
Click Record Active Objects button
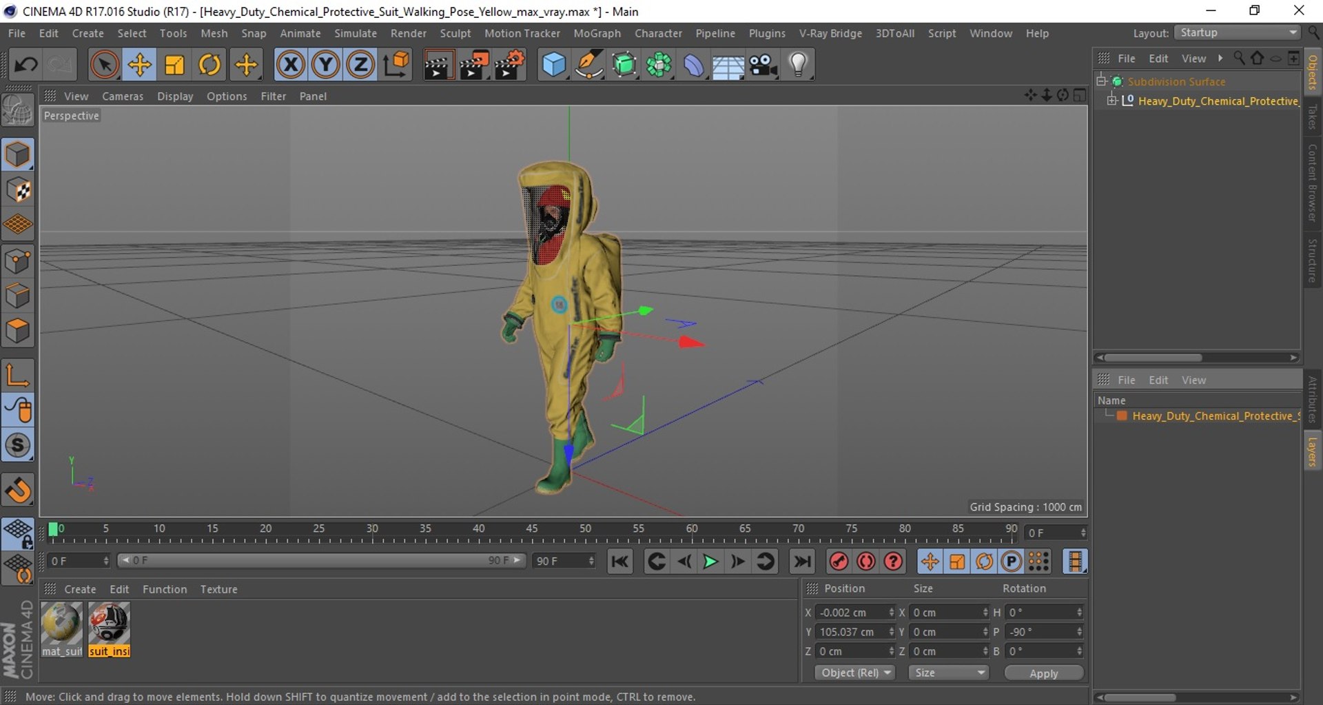tap(839, 562)
